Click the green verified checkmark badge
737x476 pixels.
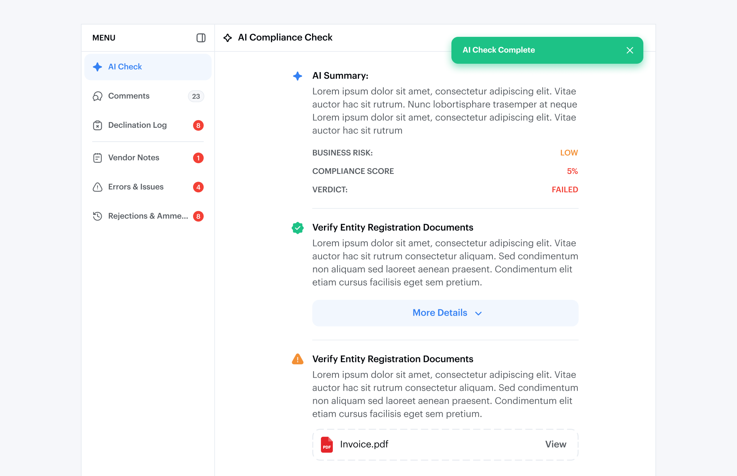coord(297,228)
